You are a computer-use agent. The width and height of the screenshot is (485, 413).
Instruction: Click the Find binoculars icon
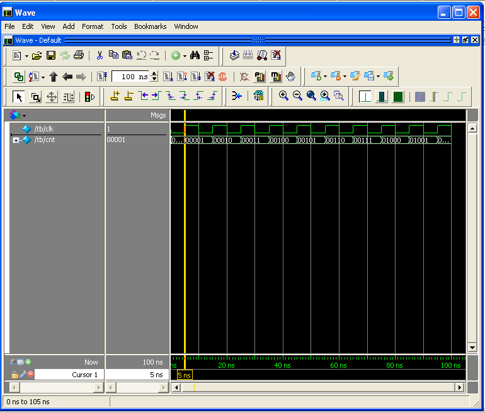pos(195,55)
